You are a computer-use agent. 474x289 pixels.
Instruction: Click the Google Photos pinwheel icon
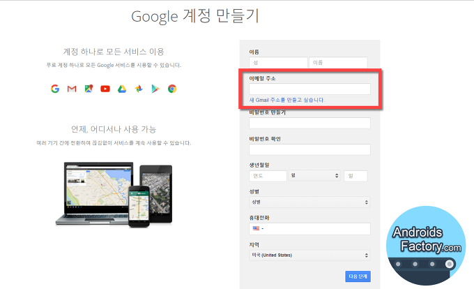click(x=139, y=89)
